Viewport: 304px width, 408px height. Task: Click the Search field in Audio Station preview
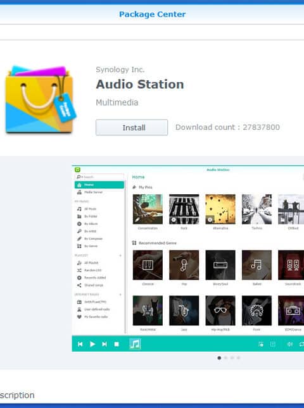(99, 177)
